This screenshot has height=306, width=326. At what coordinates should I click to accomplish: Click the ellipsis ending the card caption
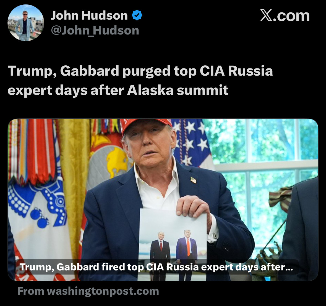click(289, 267)
